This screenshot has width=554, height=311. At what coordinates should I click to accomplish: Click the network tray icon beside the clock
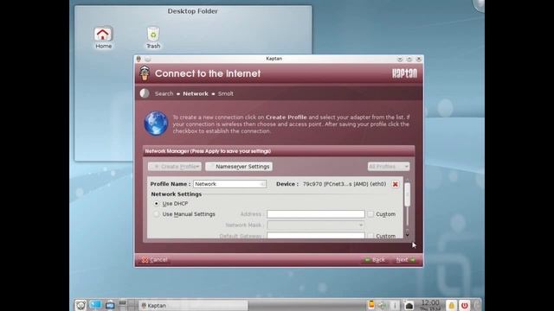[x=409, y=305]
